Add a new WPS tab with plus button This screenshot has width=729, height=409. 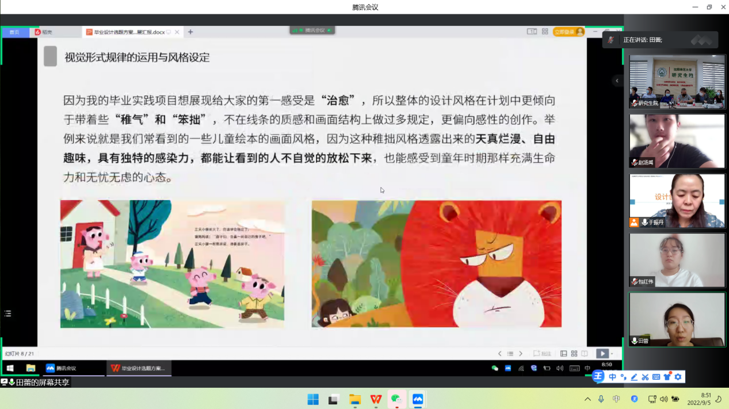pyautogui.click(x=190, y=32)
